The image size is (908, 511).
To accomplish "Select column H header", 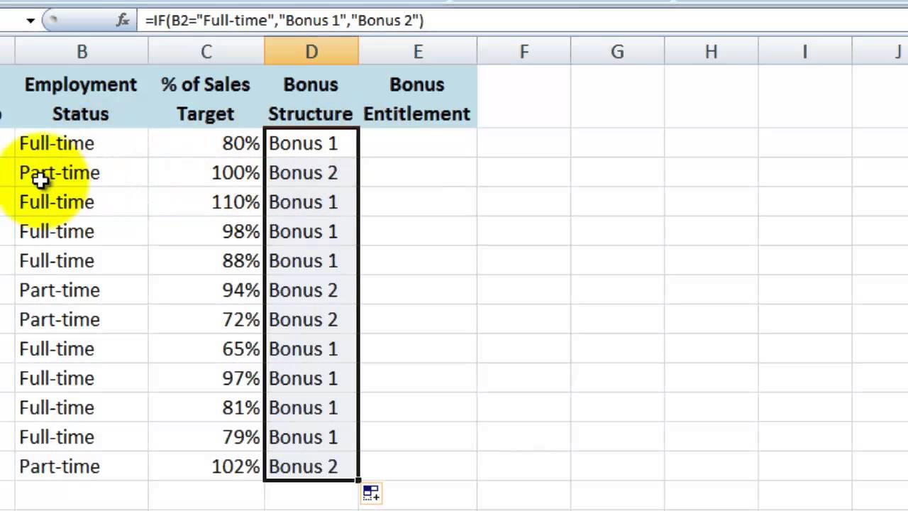I will click(x=711, y=51).
